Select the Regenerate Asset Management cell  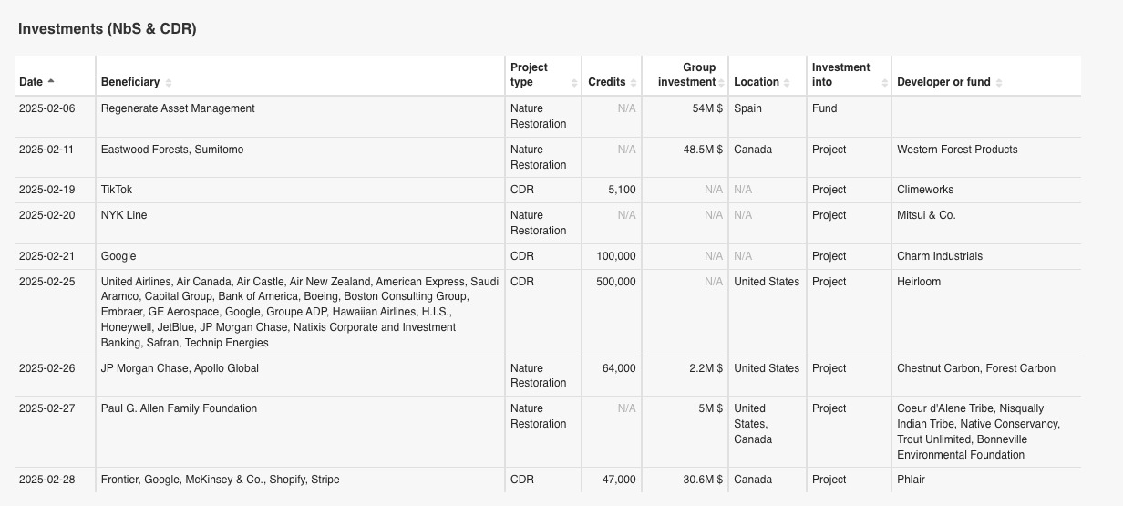pyautogui.click(x=178, y=108)
